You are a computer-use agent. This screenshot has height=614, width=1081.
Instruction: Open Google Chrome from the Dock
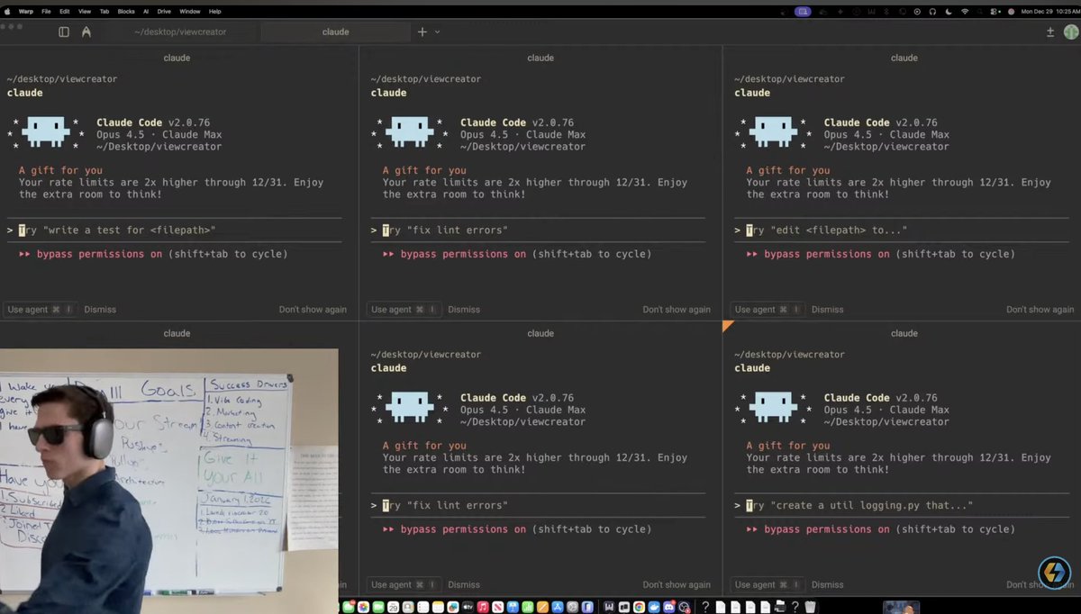pos(638,607)
